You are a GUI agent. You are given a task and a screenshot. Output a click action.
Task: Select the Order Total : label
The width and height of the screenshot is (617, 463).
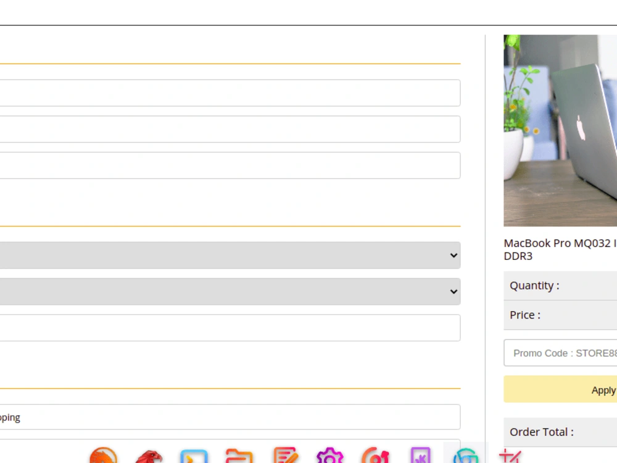tap(542, 432)
